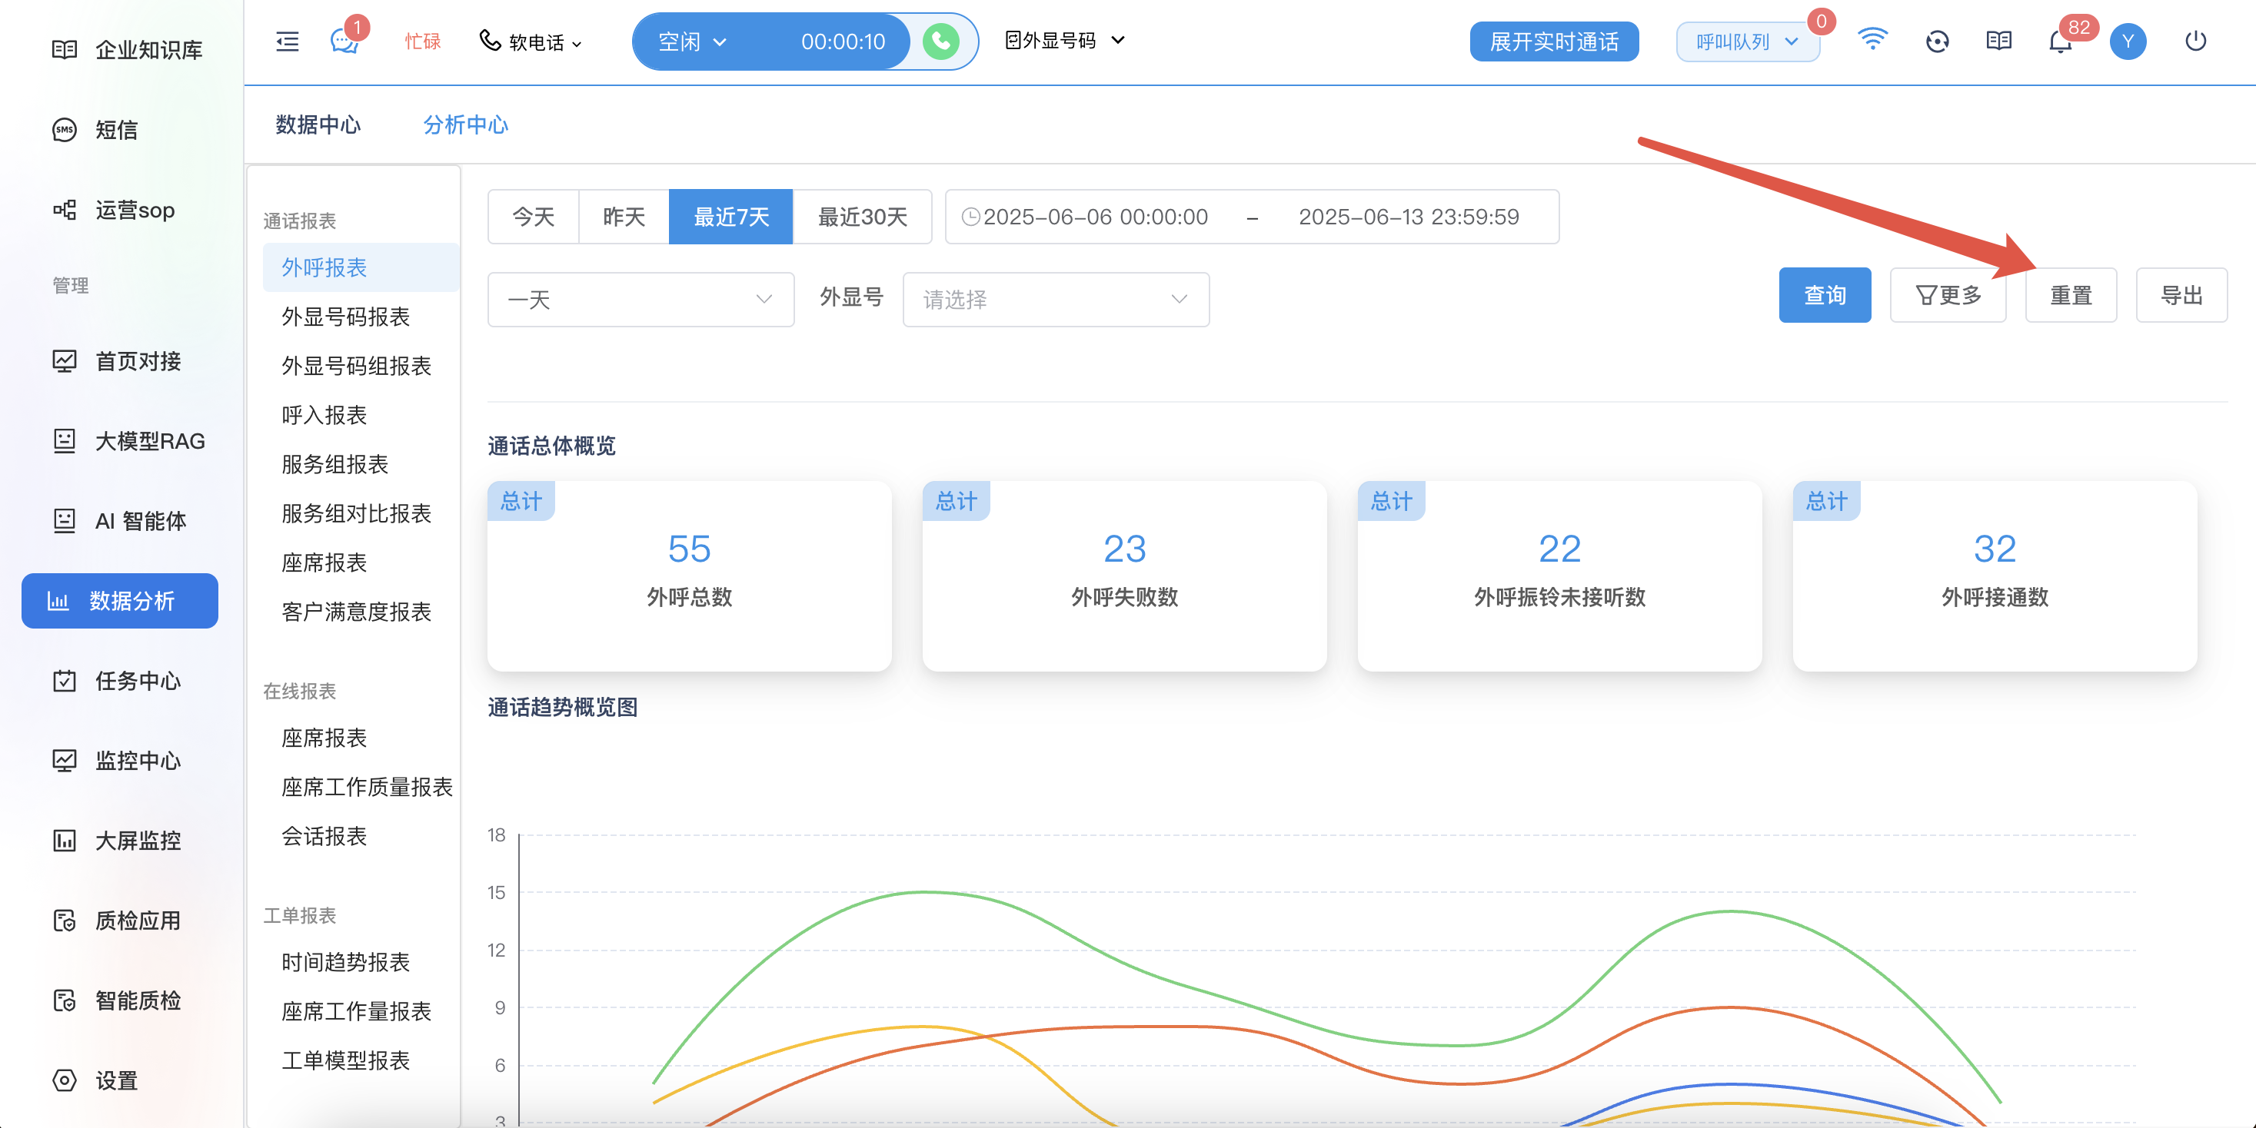Open 大模型RAG in sidebar

click(128, 440)
